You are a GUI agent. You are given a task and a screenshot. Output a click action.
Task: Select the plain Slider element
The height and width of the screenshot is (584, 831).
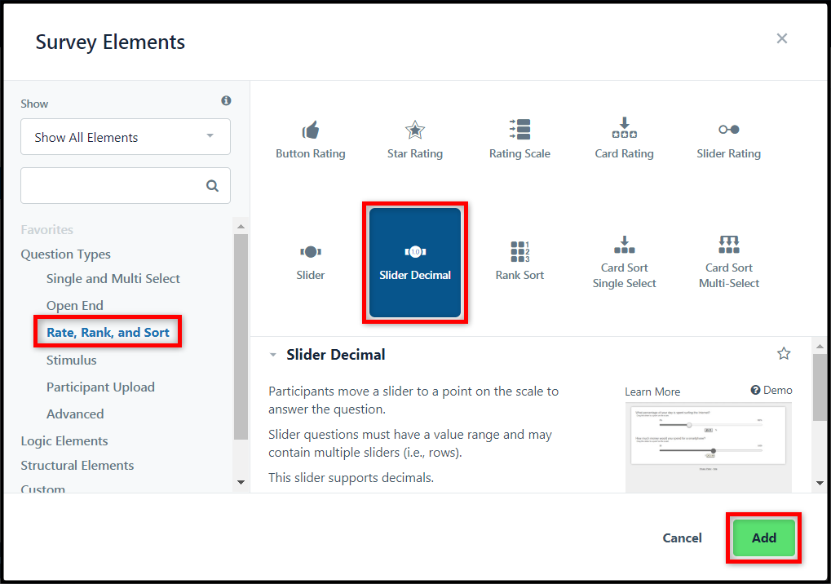311,263
